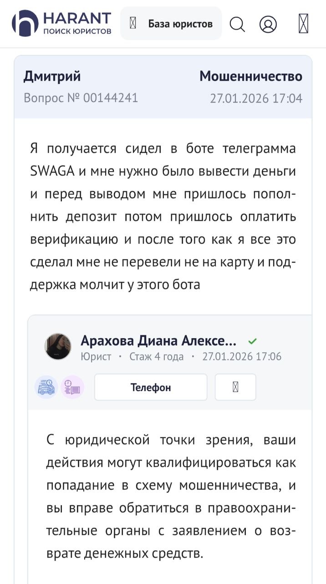
Task: Tap the answer timestamp 27.01.2026 17:06
Action: coord(242,356)
